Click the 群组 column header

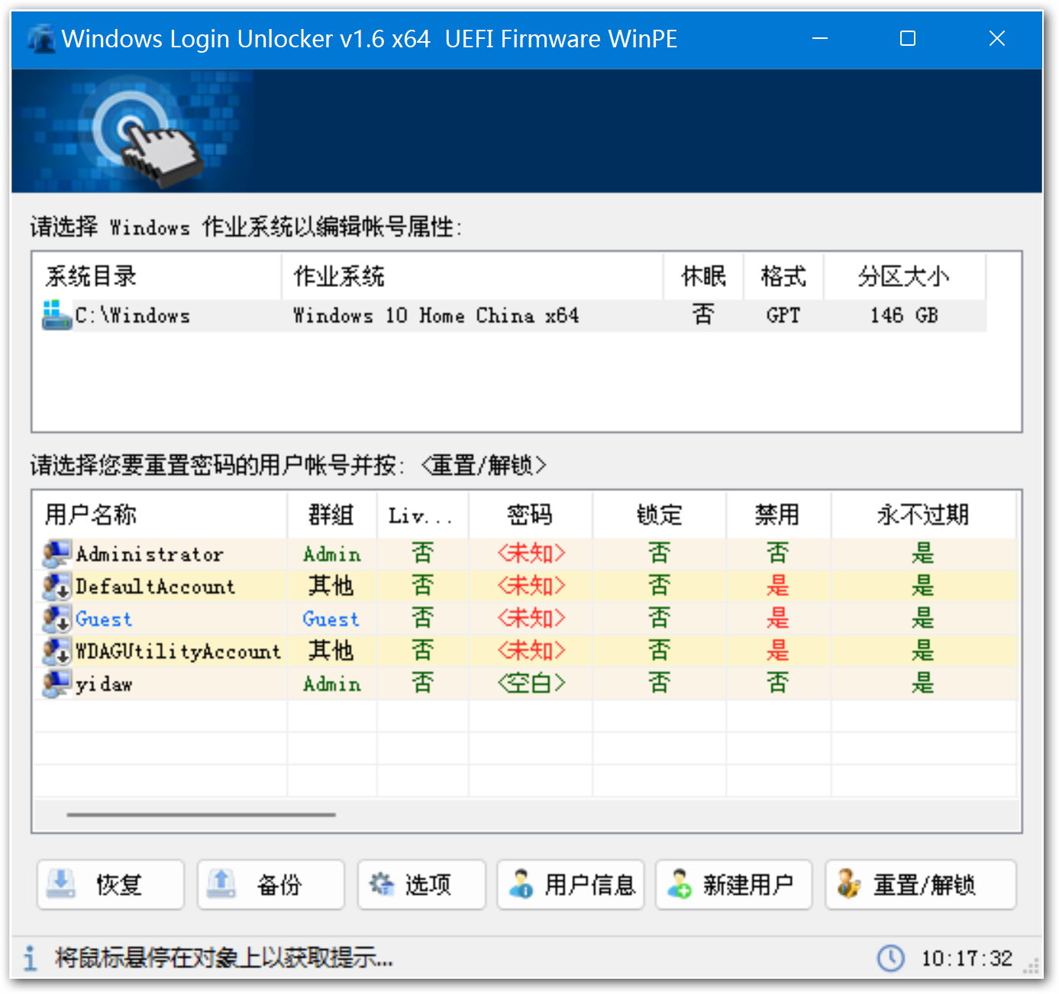pos(332,515)
